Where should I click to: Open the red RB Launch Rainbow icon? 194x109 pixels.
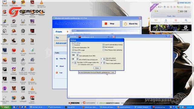click(32, 98)
